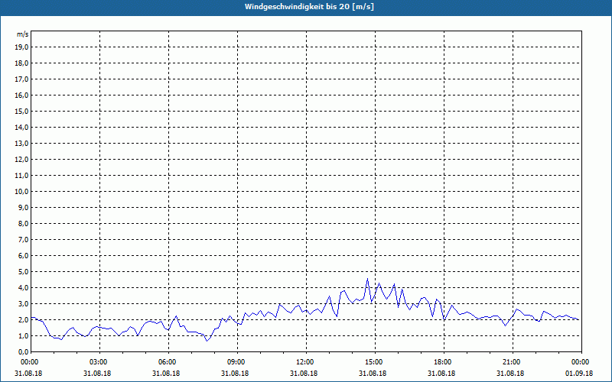Image resolution: width=612 pixels, height=382 pixels.
Task: Click the title 'Windgeschwindigkeit bis 20 [m/s]'
Action: click(309, 7)
